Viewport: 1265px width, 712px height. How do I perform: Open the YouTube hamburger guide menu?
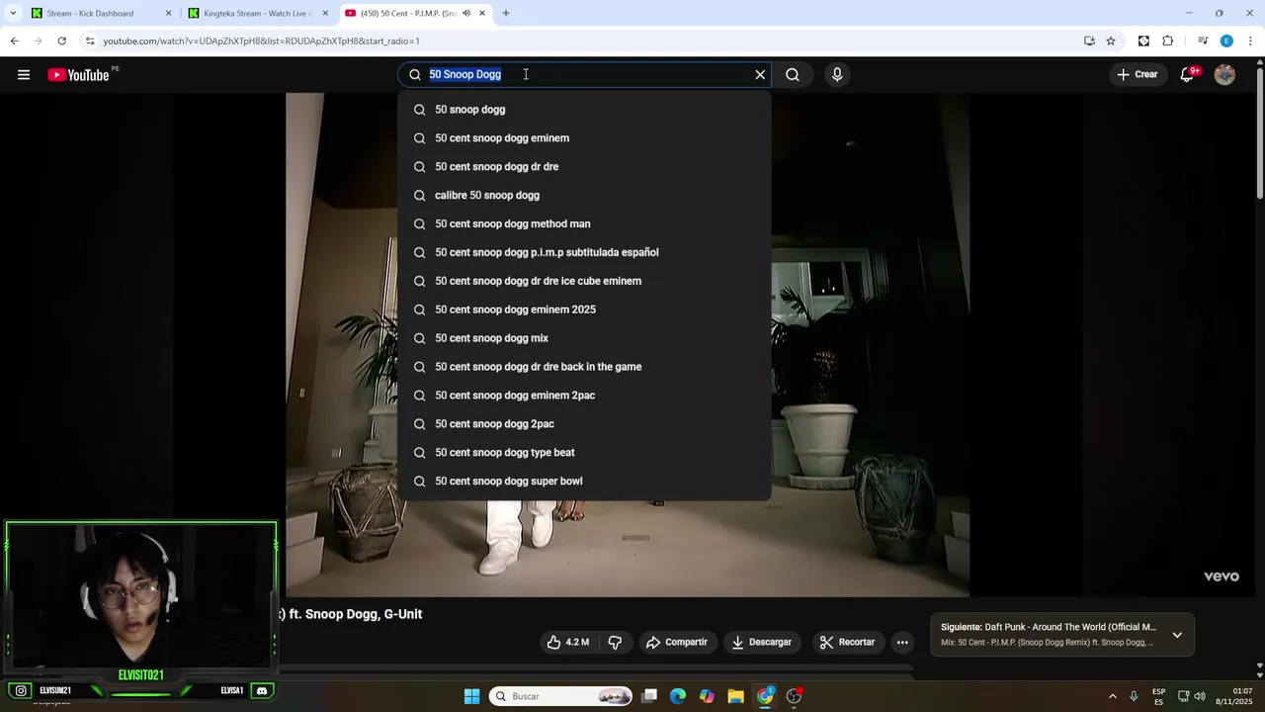24,75
